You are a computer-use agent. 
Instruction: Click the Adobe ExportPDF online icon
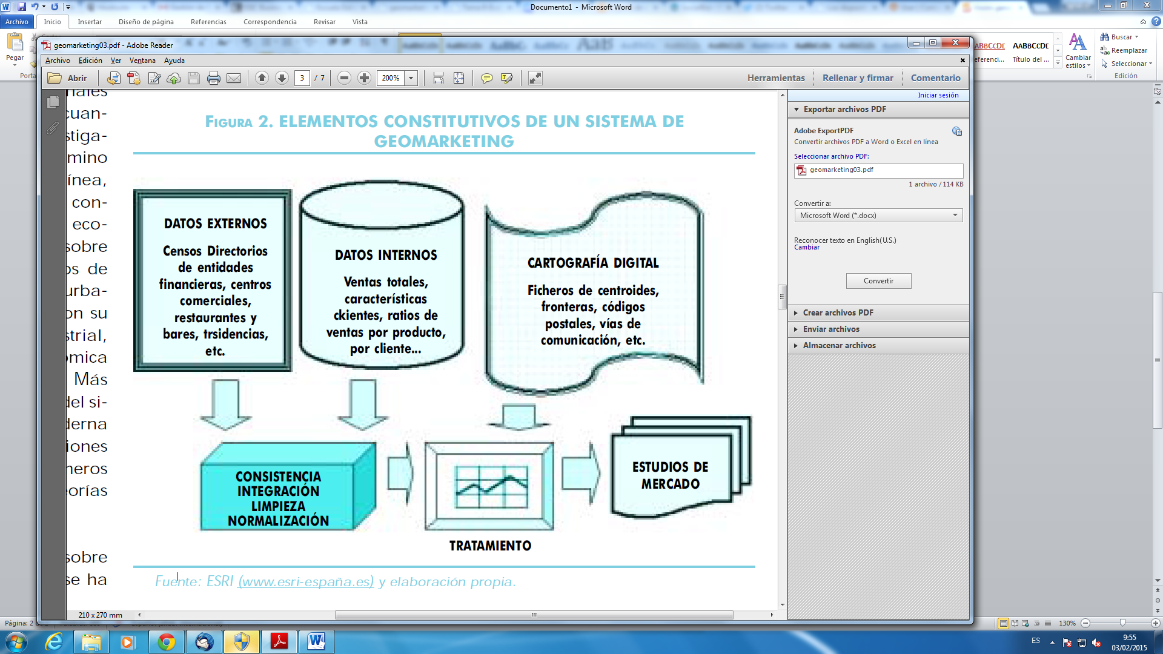pos(956,131)
